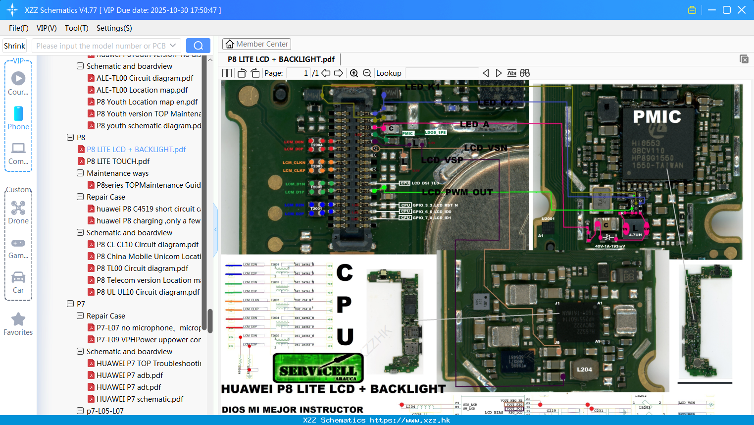The height and width of the screenshot is (425, 754).
Task: Toggle the Abi match-case icon
Action: [x=511, y=73]
